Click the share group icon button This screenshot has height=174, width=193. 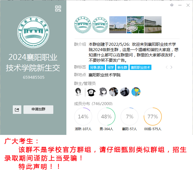[17, 110]
